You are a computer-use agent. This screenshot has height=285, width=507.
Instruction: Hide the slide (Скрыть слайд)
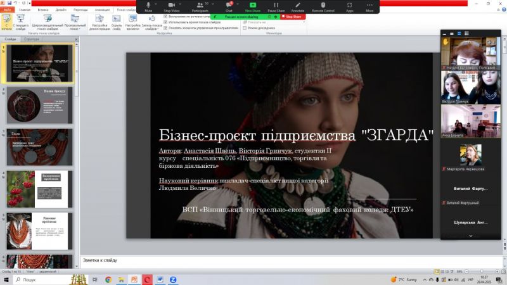click(x=117, y=22)
